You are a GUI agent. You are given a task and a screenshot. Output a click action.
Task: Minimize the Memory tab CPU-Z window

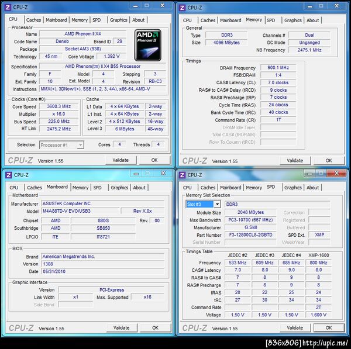[x=309, y=6]
